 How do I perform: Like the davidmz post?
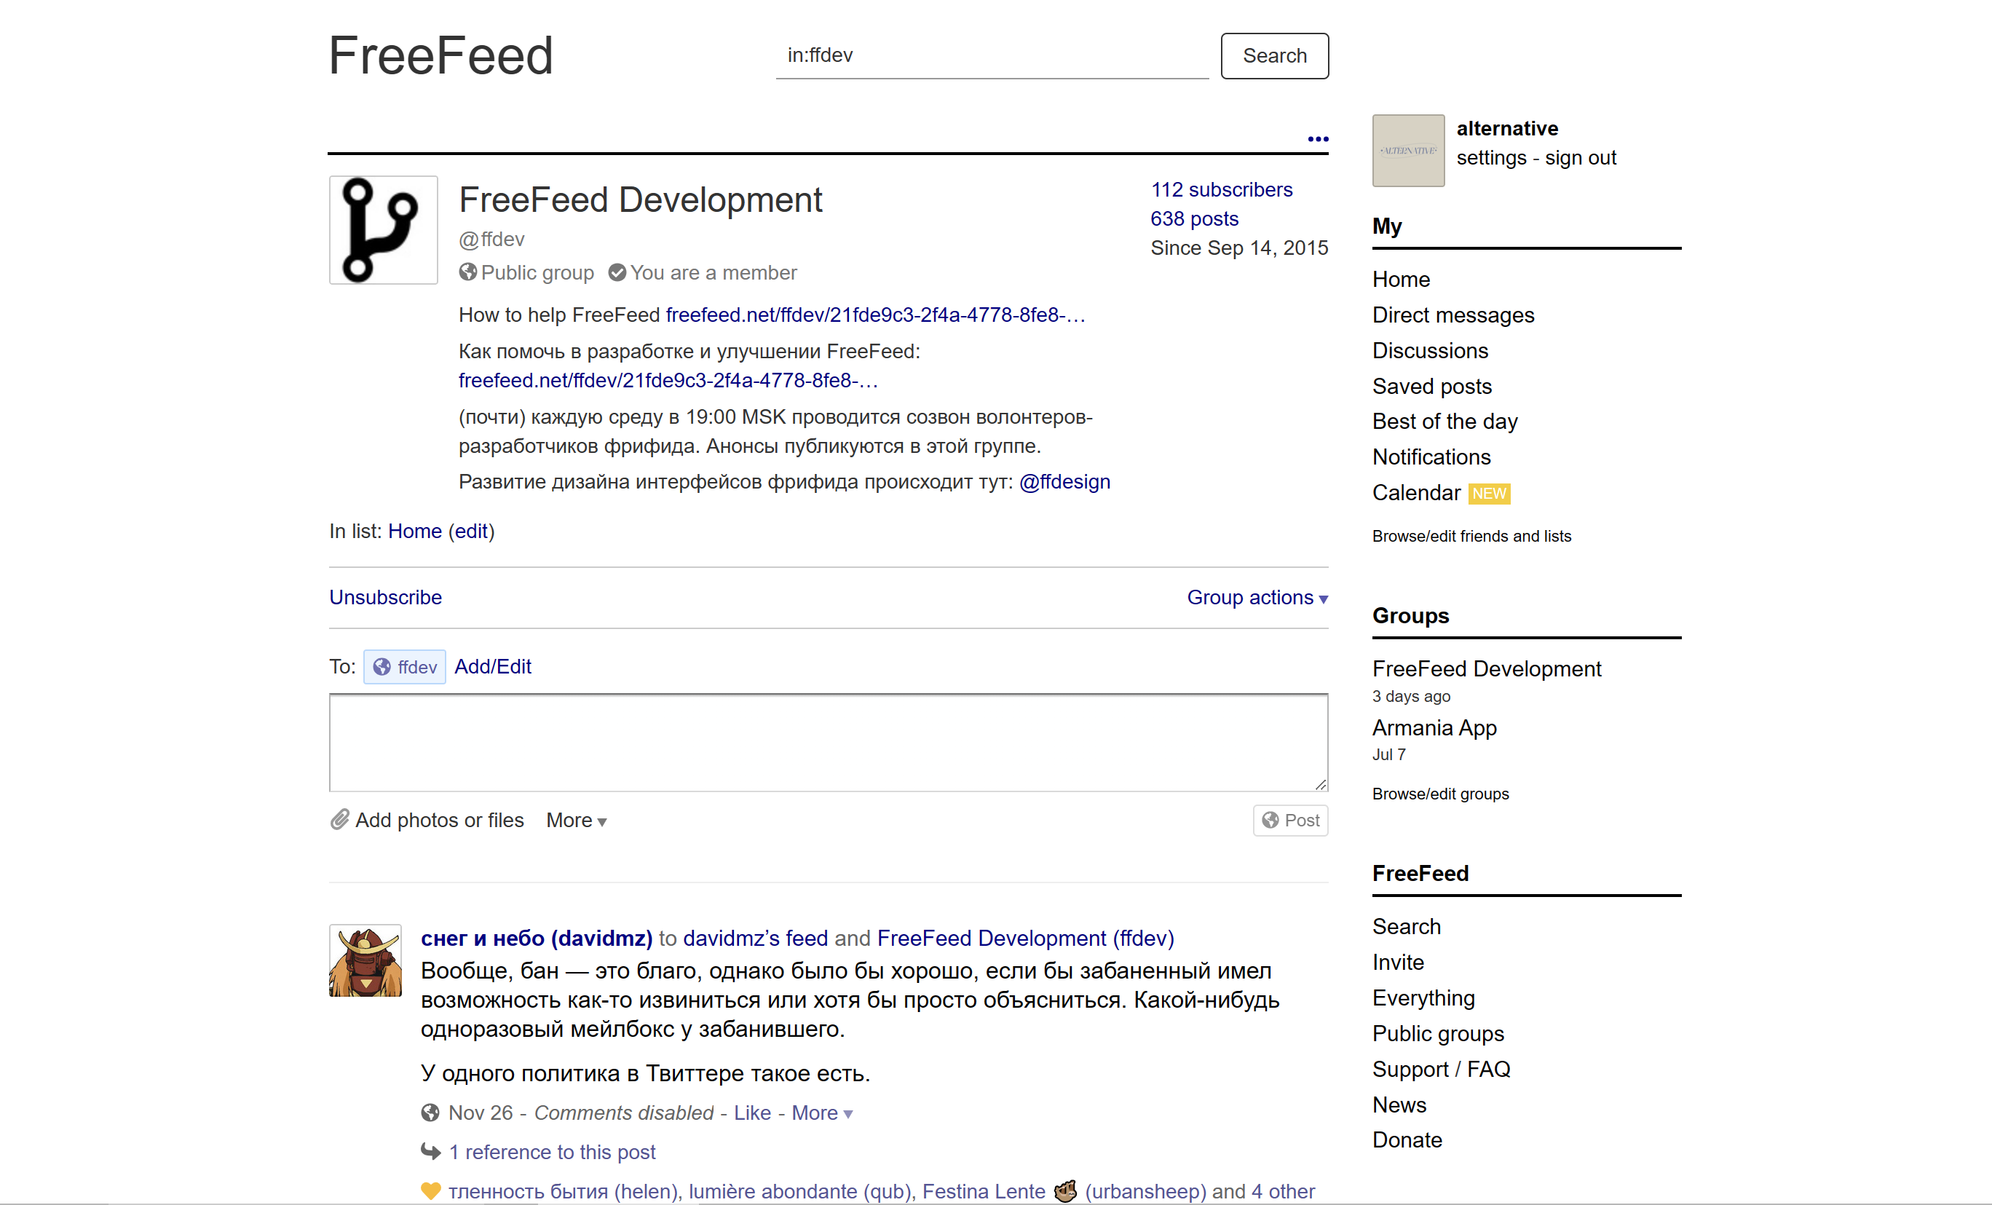(x=752, y=1113)
